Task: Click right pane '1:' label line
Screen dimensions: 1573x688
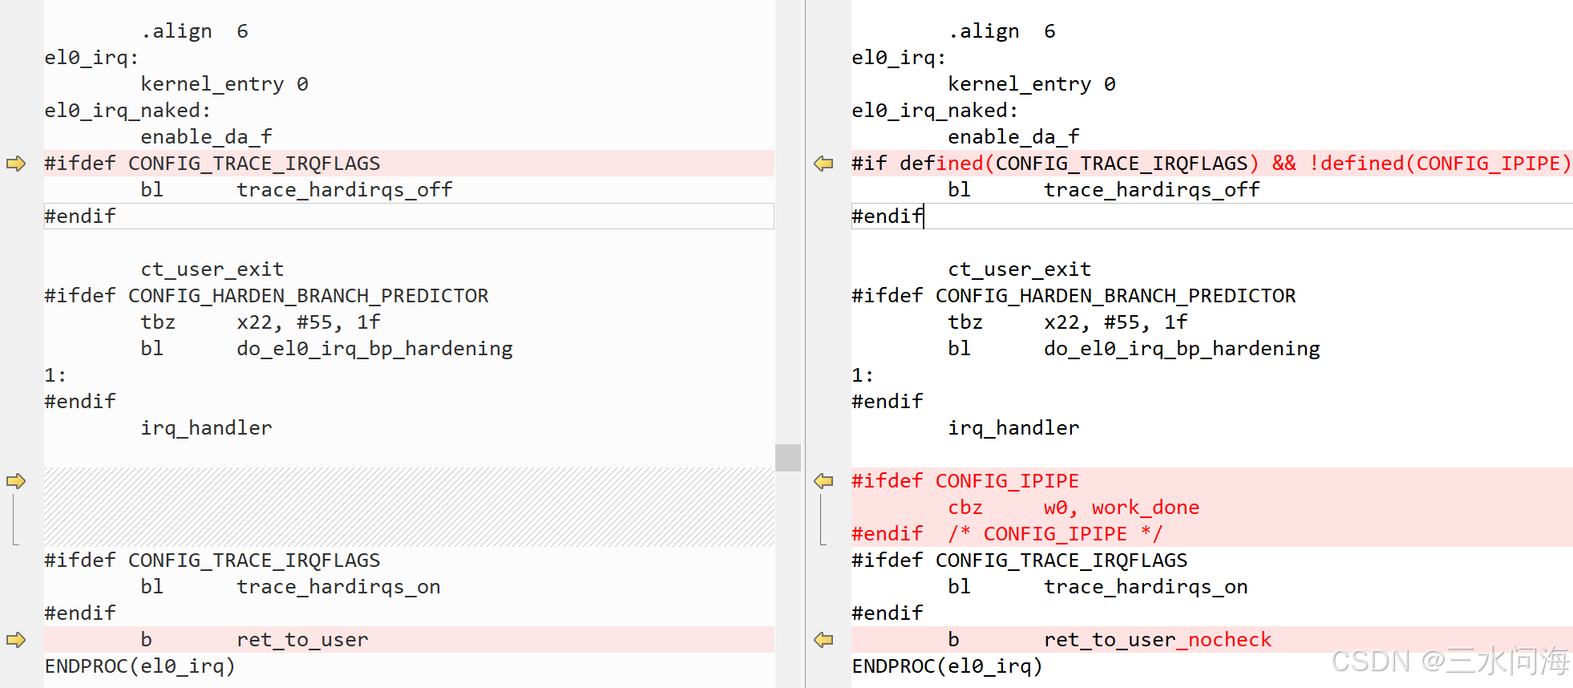Action: (863, 375)
